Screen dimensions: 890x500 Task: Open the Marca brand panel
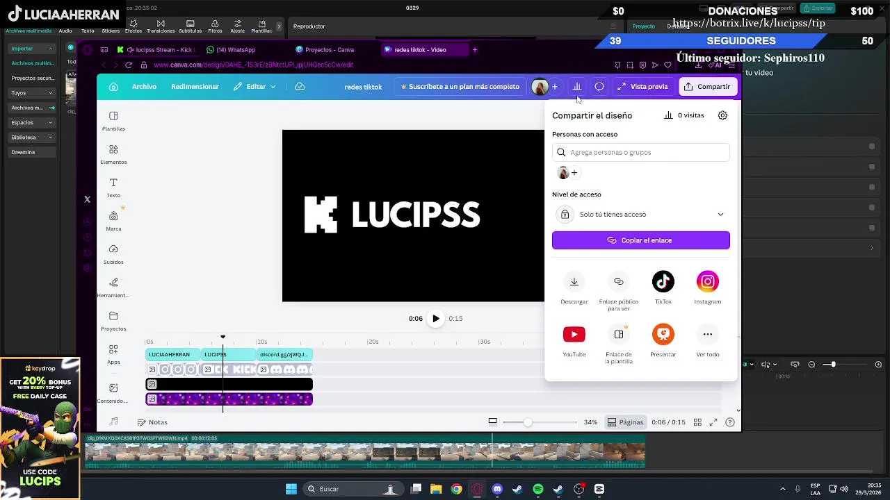coord(113,221)
